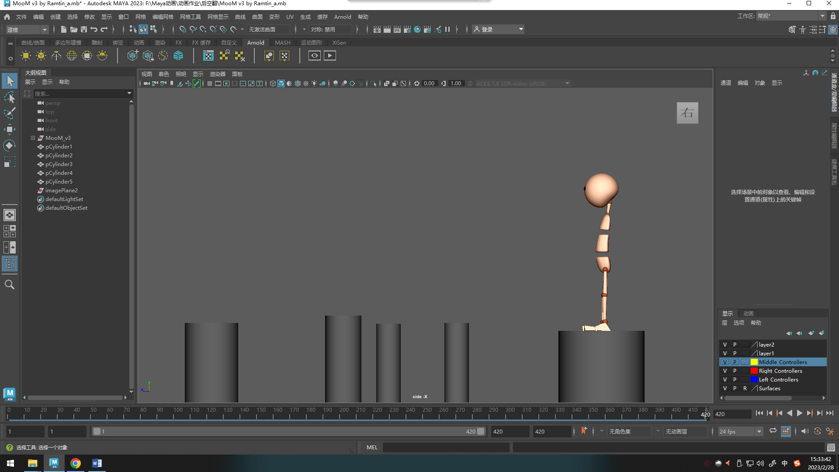Click the save scene icon

[84, 29]
